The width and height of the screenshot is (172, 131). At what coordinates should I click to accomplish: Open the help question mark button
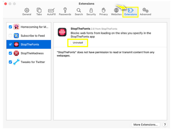(x=165, y=125)
